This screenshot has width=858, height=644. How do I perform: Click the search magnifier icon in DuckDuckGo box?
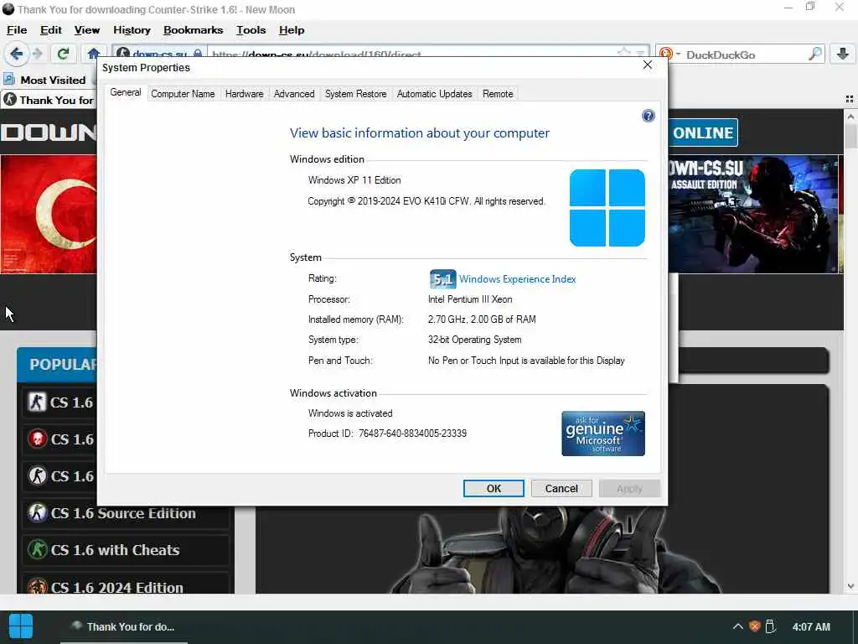pos(815,54)
